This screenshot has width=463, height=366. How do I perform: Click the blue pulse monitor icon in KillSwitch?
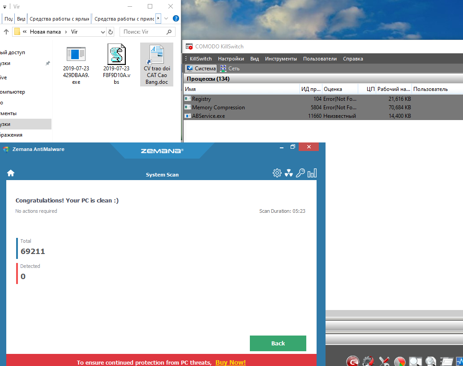click(459, 362)
